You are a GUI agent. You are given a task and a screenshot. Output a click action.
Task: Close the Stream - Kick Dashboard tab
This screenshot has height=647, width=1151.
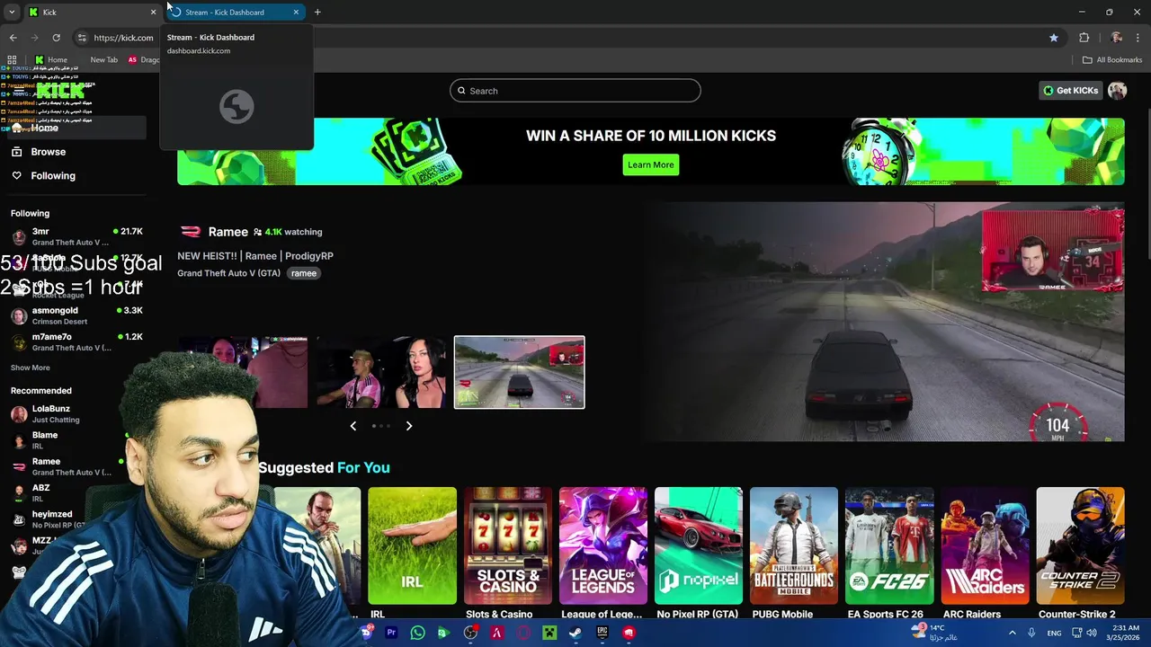coord(296,13)
